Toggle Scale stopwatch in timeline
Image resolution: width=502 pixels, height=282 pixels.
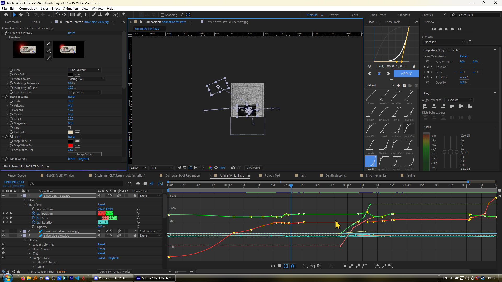(33, 218)
